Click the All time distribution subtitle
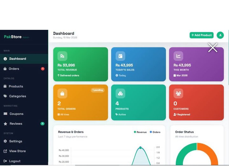Viewport: 229px width, 166px height. point(187,136)
